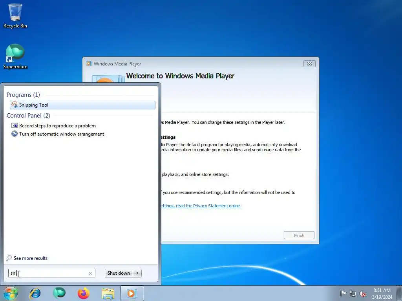Viewport: 402px width, 301px height.
Task: Open Record steps to reproduce a problem
Action: [x=53, y=126]
